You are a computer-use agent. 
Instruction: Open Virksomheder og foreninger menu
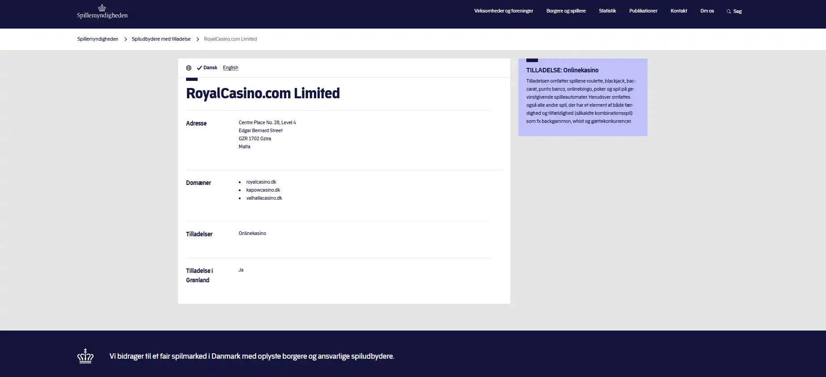[x=504, y=11]
